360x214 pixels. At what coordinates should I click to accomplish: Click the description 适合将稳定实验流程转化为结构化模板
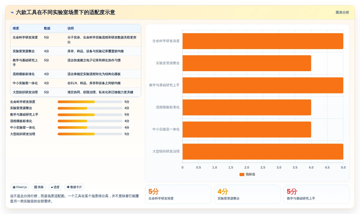click(94, 74)
